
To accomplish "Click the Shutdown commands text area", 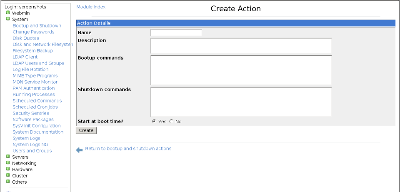I will click(241, 102).
